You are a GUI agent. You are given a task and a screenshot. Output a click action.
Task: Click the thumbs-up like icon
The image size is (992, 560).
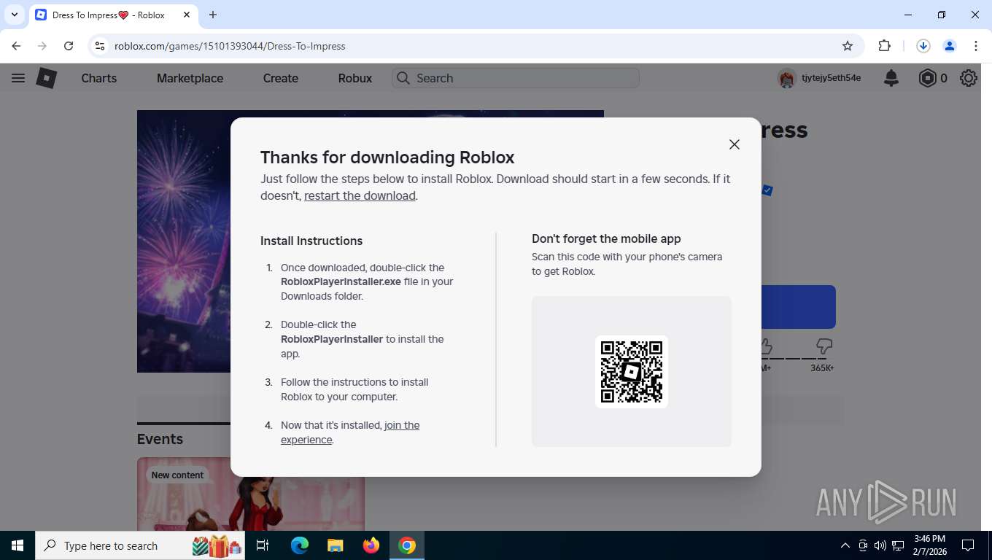pyautogui.click(x=765, y=346)
